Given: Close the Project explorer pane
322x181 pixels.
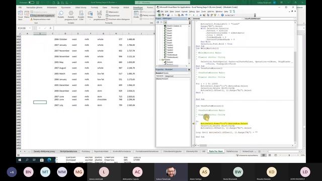Looking at the screenshot, I should [189, 19].
